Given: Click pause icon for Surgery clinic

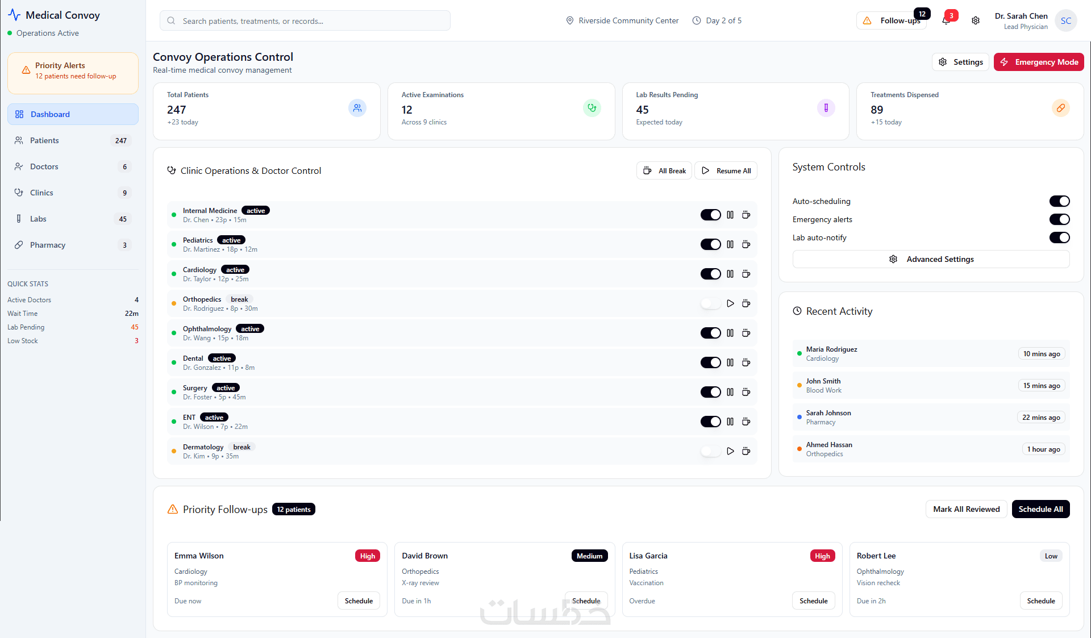Looking at the screenshot, I should click(730, 393).
